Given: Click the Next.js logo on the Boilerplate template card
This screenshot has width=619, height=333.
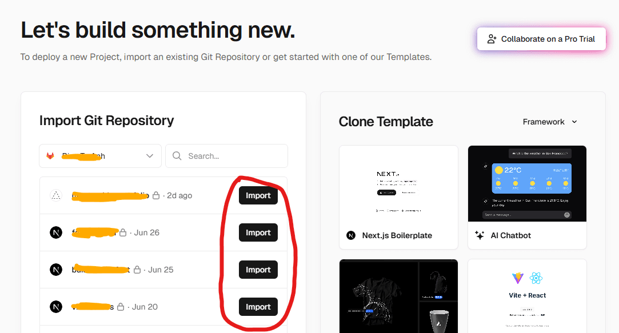Looking at the screenshot, I should tap(350, 235).
